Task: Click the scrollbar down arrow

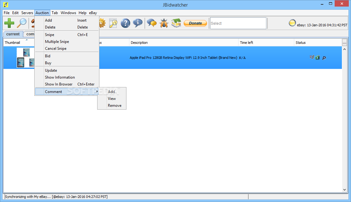Action: tap(344, 190)
